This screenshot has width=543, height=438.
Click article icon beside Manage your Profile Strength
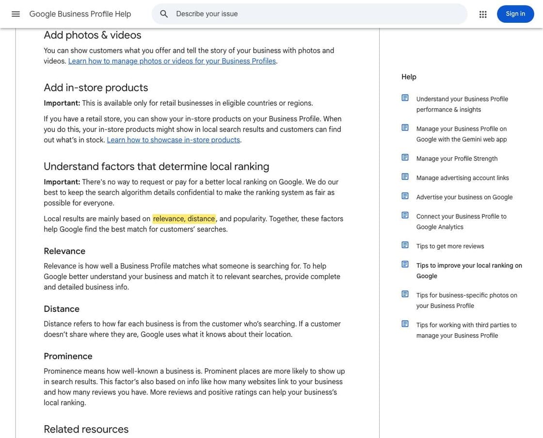click(x=405, y=157)
